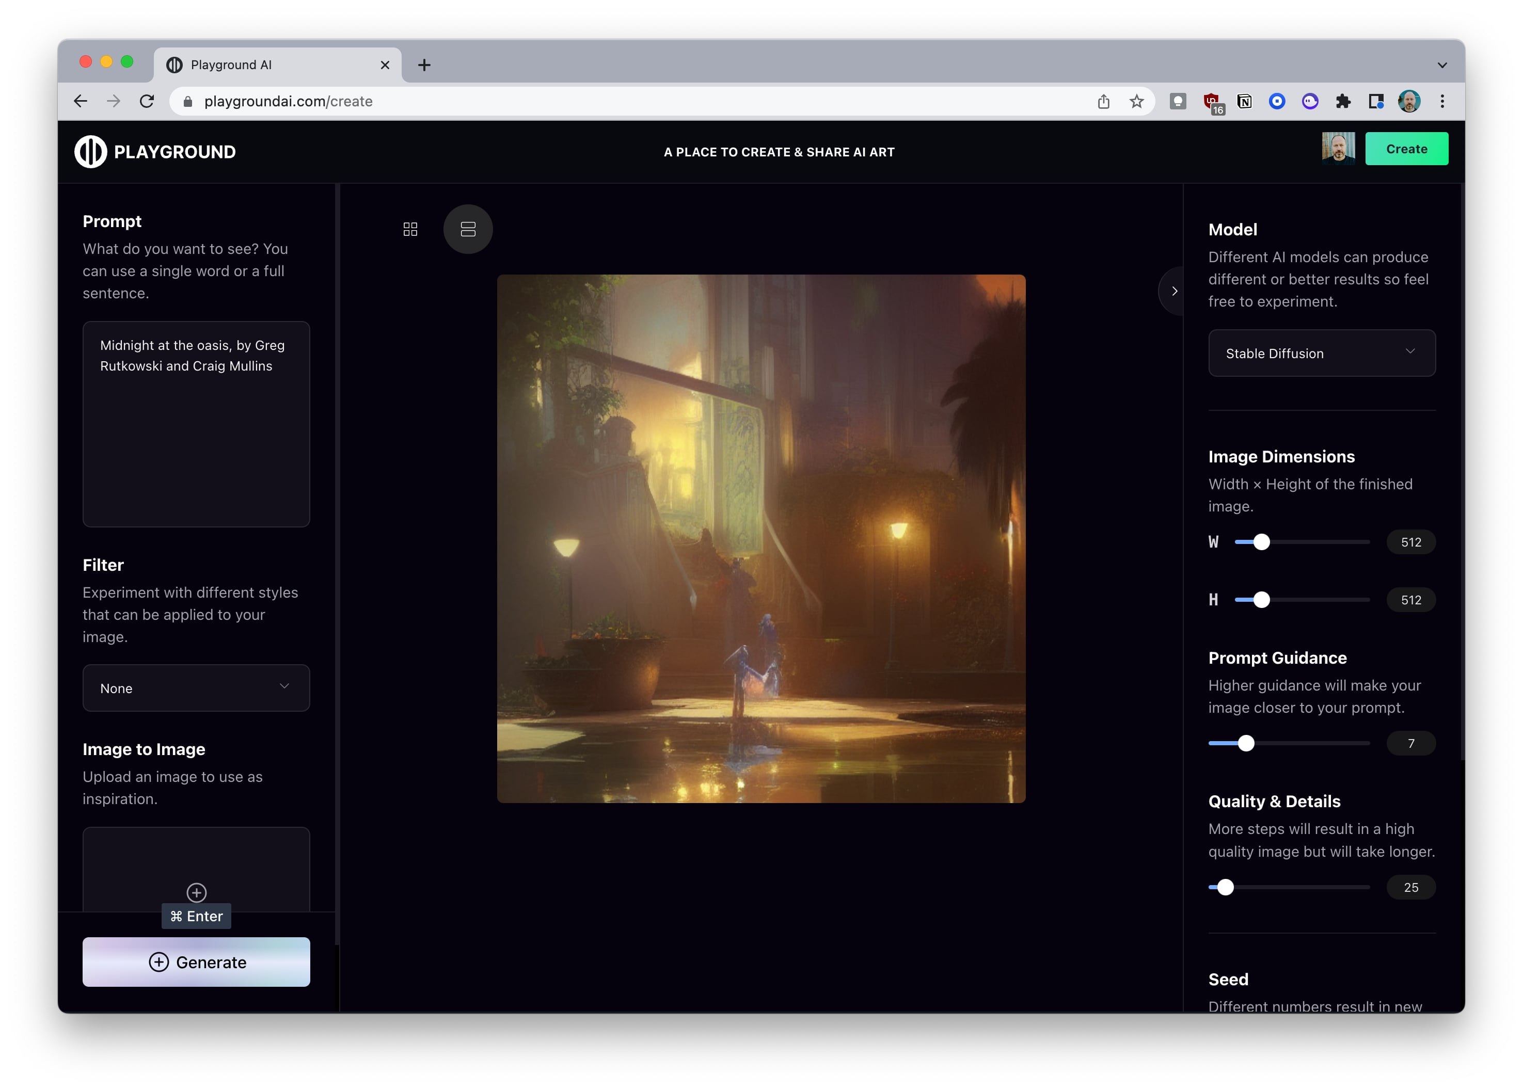Open the browser extensions puzzle menu
This screenshot has width=1523, height=1090.
(x=1344, y=101)
